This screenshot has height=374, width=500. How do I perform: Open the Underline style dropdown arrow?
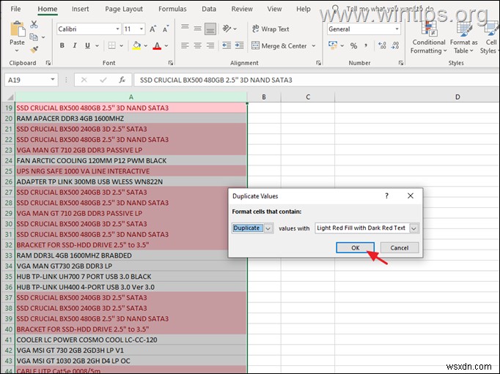tap(97, 46)
